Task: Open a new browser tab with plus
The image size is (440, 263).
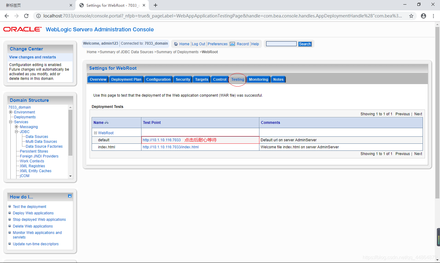Action: 156,5
